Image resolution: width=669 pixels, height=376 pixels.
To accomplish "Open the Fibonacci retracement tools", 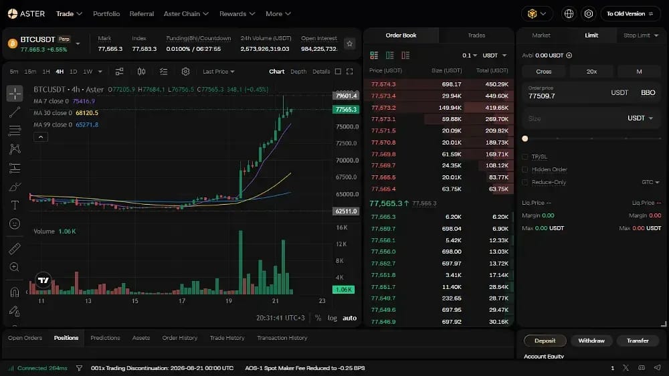I will click(15, 130).
